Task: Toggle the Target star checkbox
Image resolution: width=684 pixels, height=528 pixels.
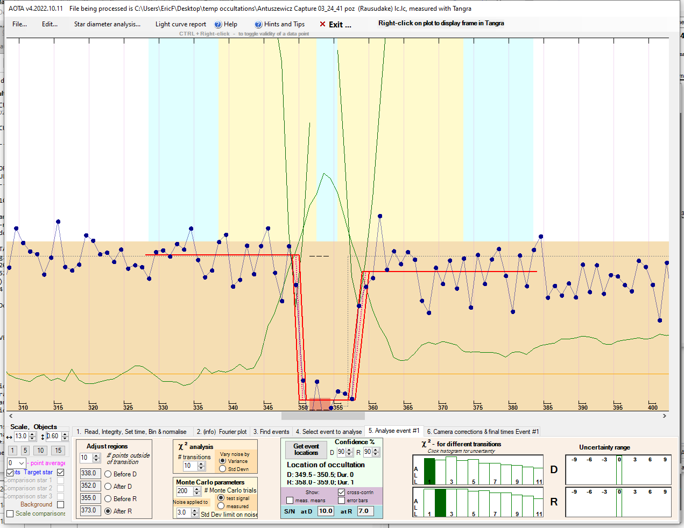Action: (x=61, y=472)
